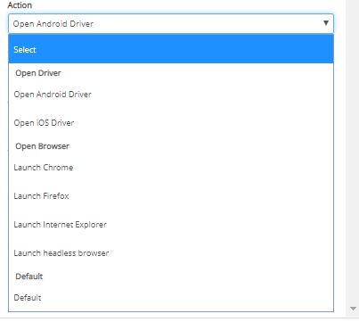Choose the highlighted Select option
Screen dimensions: 359x322
(171, 49)
